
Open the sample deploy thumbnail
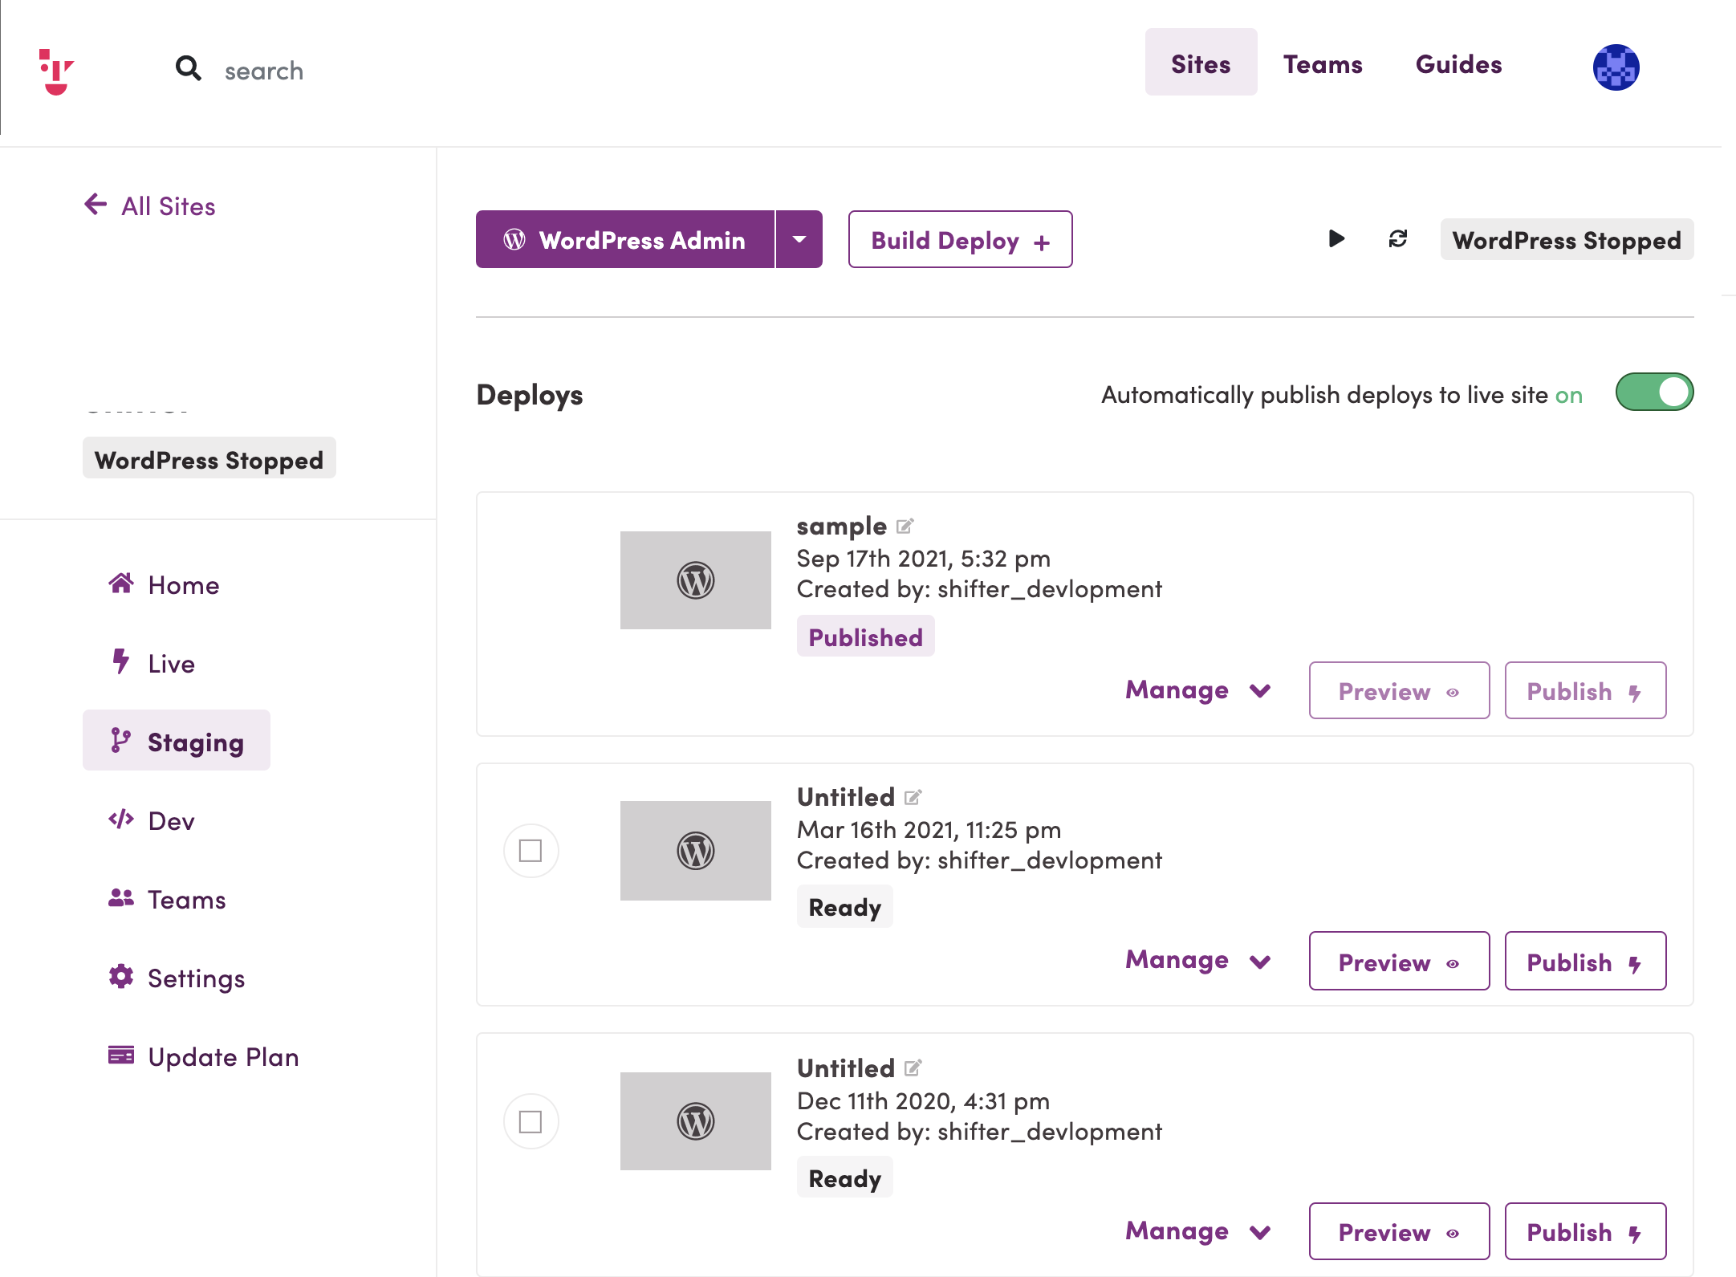click(x=695, y=580)
